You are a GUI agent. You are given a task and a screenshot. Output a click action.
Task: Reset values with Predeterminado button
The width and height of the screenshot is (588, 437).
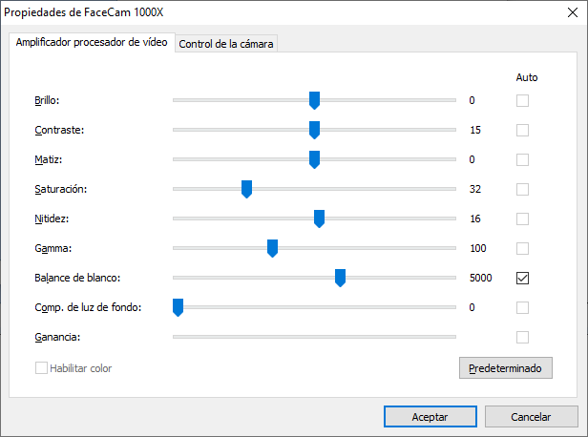506,367
